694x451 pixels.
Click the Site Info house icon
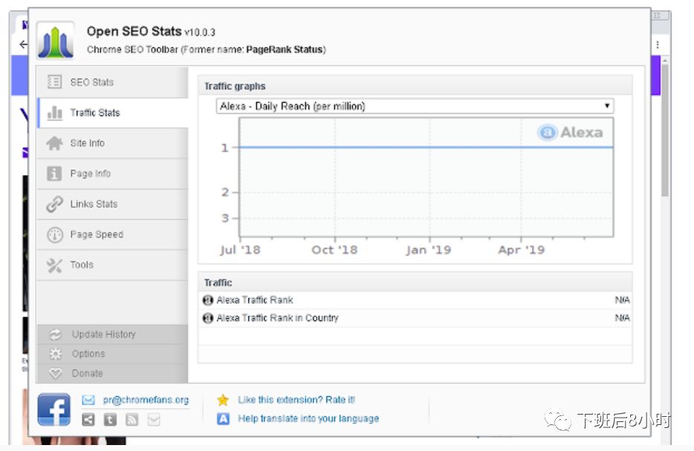click(54, 143)
